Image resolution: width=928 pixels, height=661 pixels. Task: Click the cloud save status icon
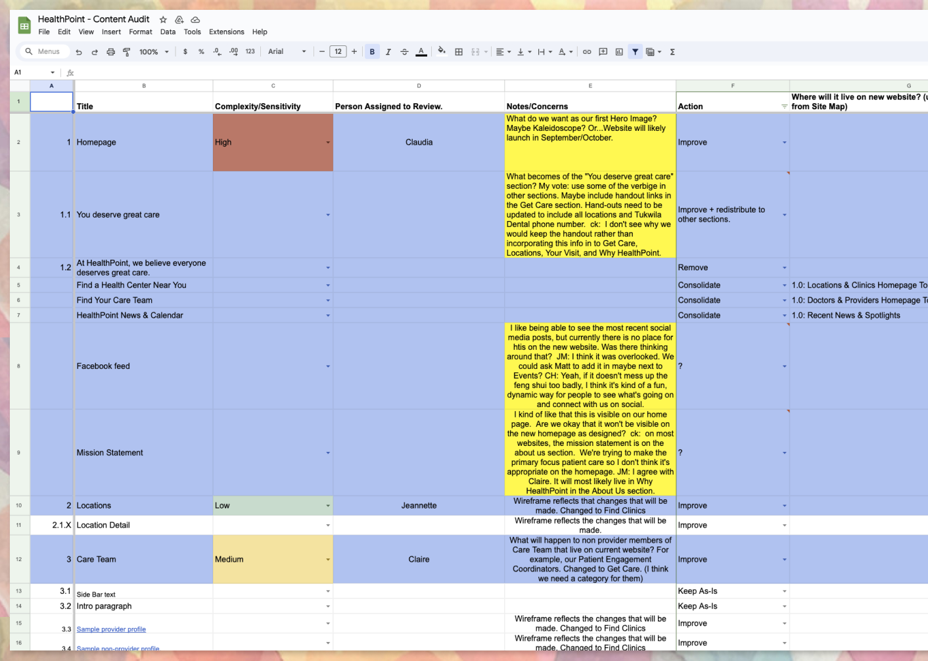195,20
